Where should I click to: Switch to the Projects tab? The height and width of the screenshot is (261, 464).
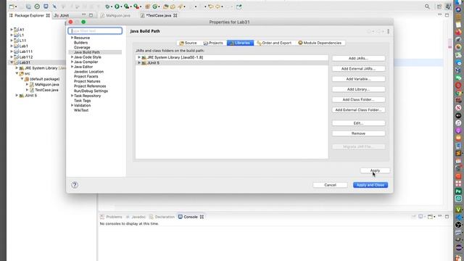coord(213,43)
